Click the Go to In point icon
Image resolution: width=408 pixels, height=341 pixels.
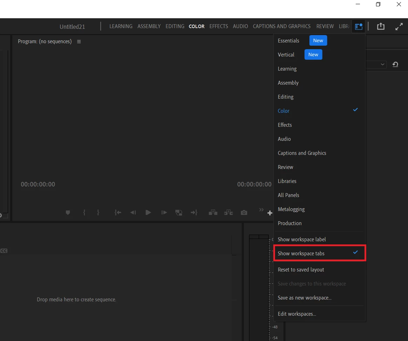tap(118, 212)
